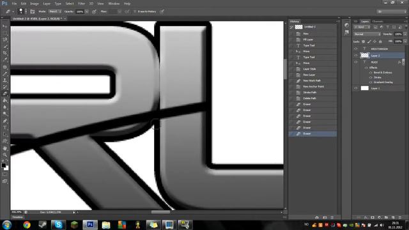
Task: Select the Hand tool
Action: point(4,148)
